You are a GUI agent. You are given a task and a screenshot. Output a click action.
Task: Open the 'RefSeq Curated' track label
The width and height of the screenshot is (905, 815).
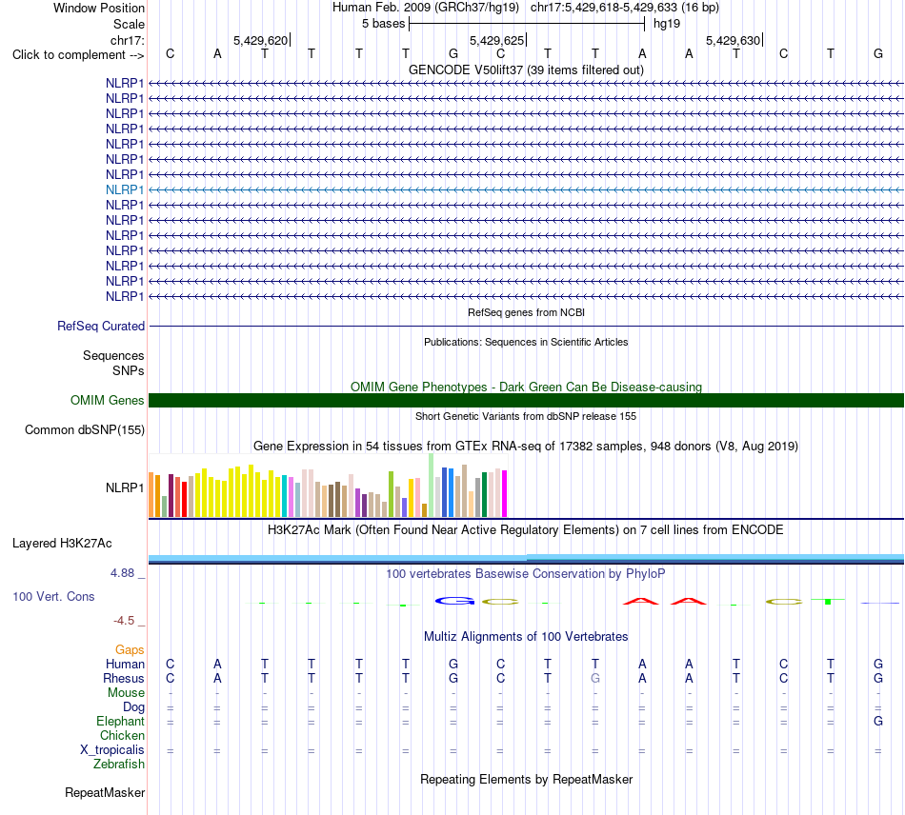coord(100,326)
